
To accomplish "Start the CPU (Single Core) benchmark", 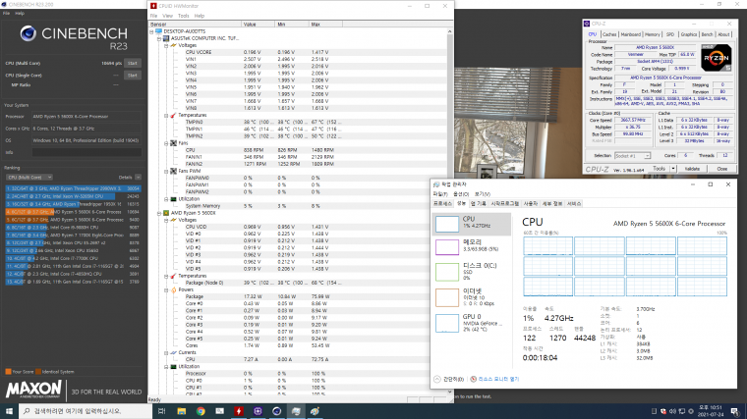I will coord(133,76).
